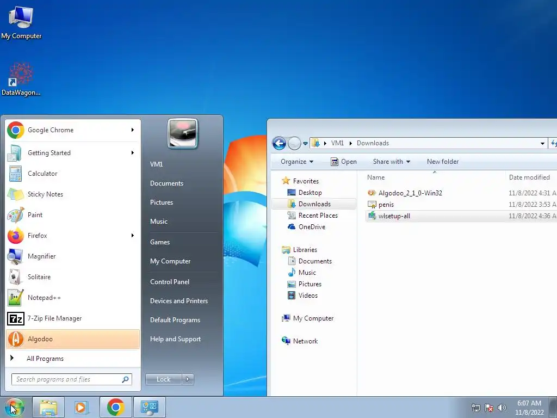
Task: Open Notepad++ from Start menu
Action: tap(73, 298)
